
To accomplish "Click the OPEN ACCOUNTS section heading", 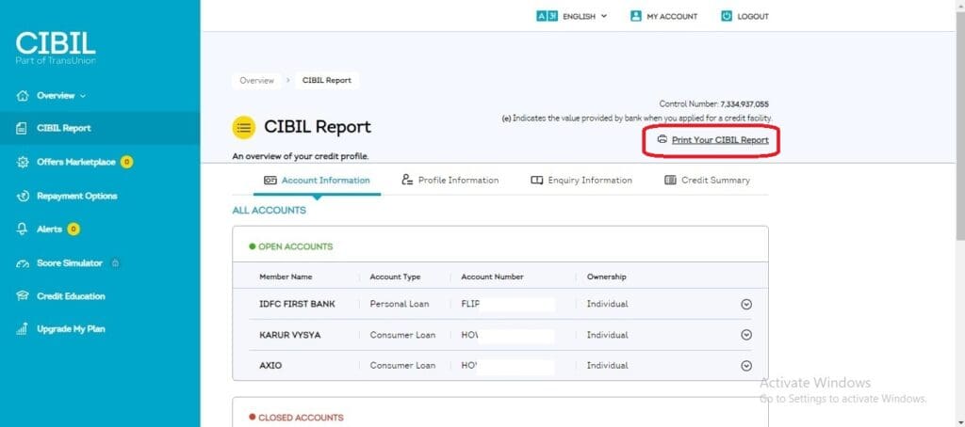I will pyautogui.click(x=295, y=247).
